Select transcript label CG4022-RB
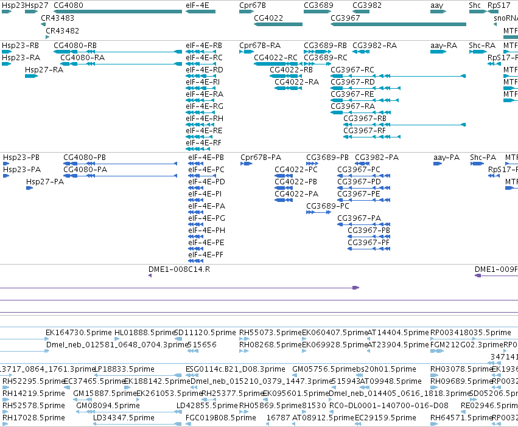 [291, 70]
